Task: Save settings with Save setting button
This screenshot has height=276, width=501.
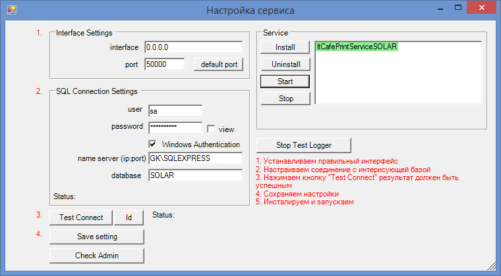Action: point(96,237)
